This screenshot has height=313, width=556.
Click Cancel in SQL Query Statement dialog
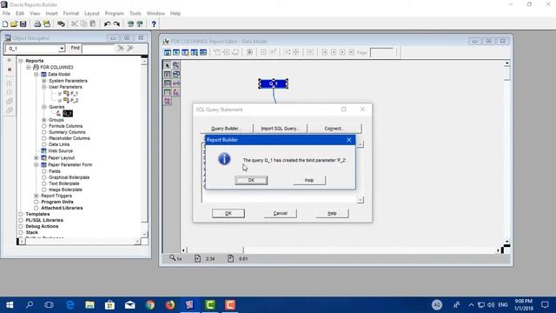click(x=280, y=213)
